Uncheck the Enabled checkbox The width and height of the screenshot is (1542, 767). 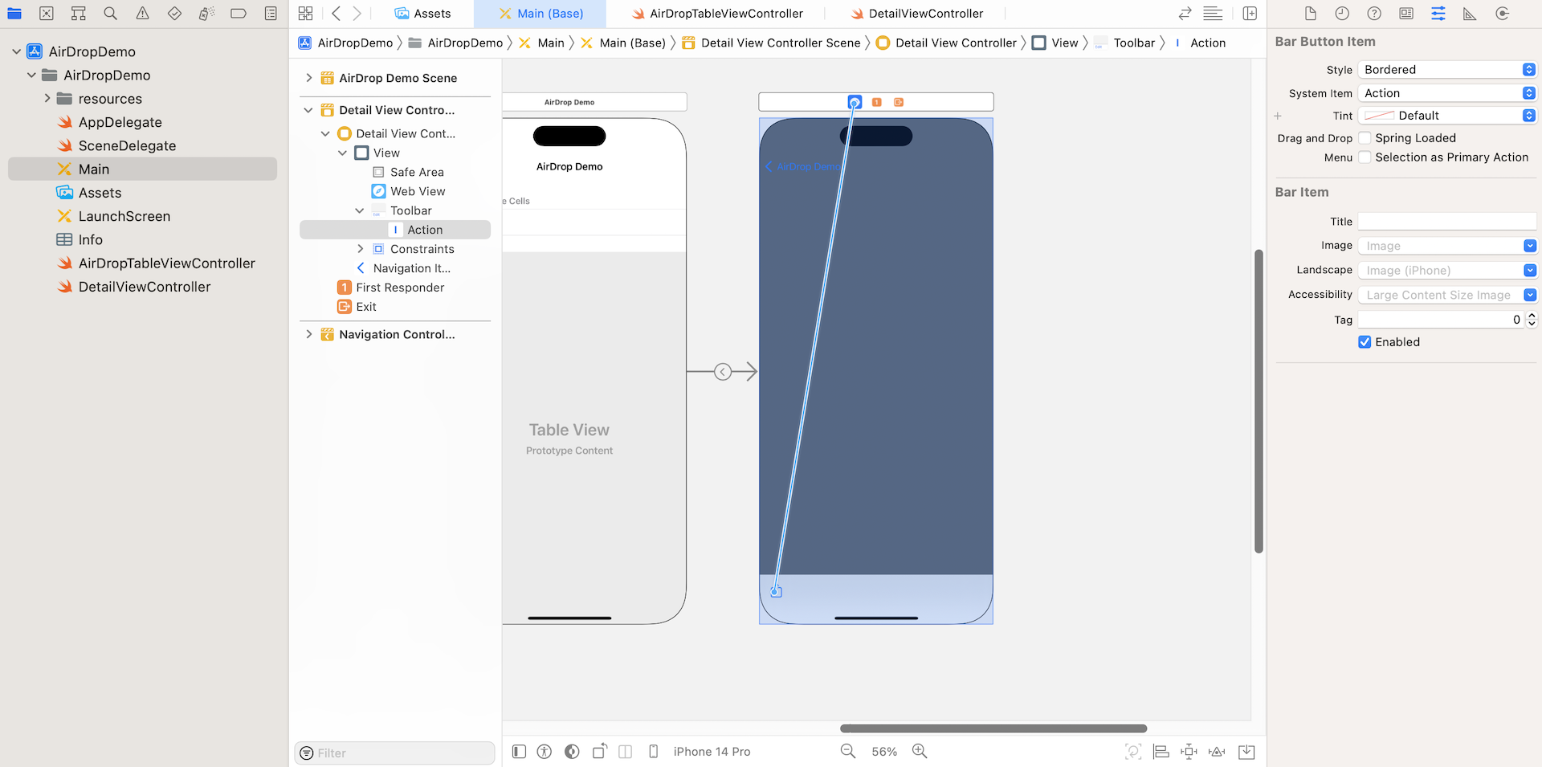[x=1365, y=342]
